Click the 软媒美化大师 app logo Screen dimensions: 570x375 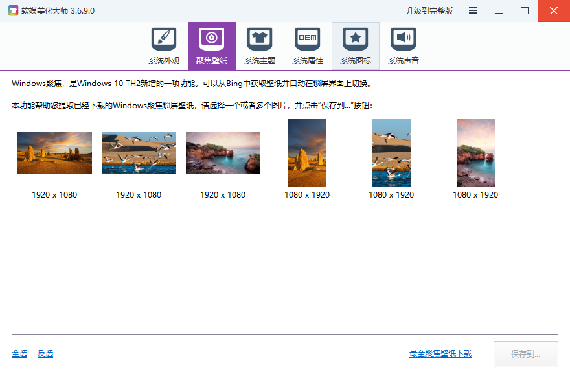tap(12, 11)
